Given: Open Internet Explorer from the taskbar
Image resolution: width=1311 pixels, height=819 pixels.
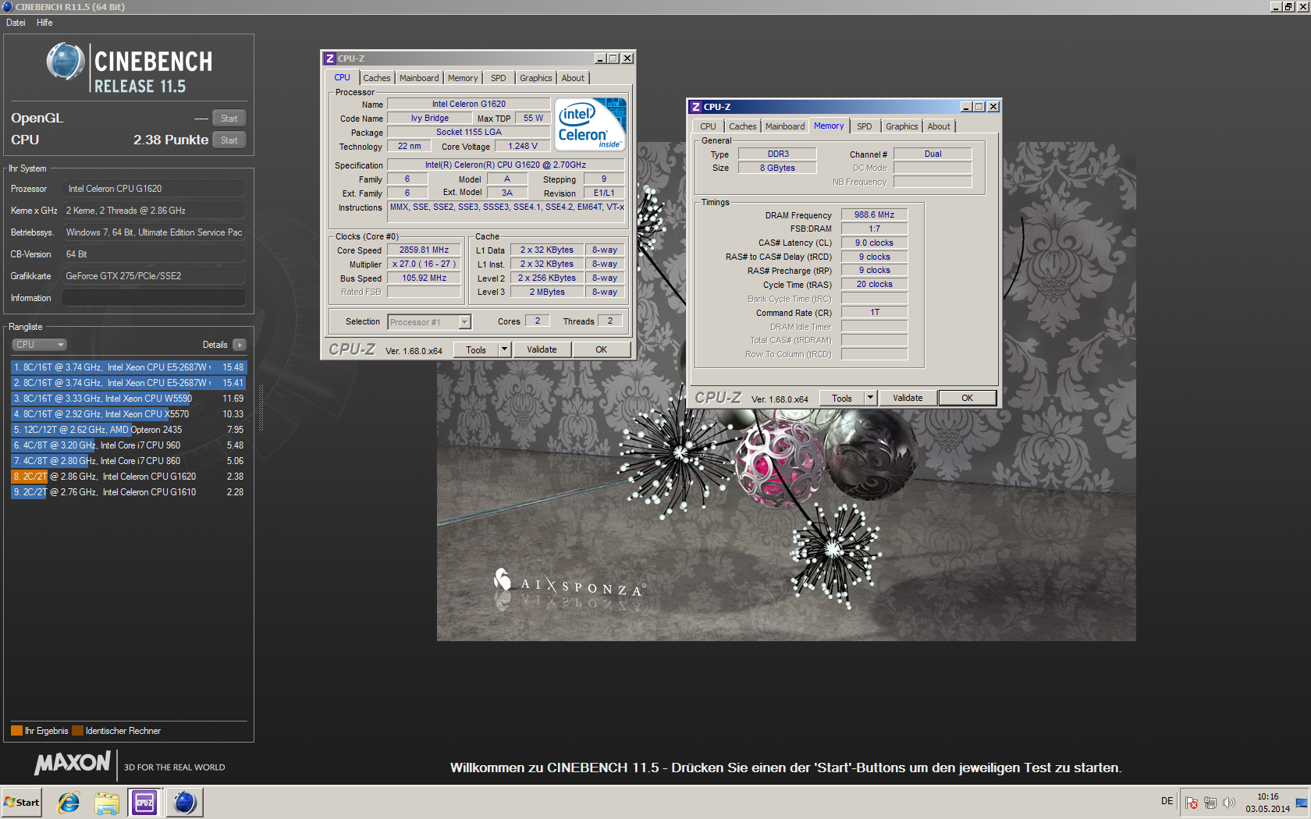Looking at the screenshot, I should (69, 802).
